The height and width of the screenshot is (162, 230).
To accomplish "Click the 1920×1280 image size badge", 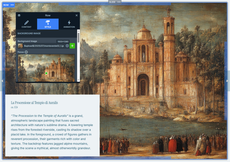I will pos(63,41).
